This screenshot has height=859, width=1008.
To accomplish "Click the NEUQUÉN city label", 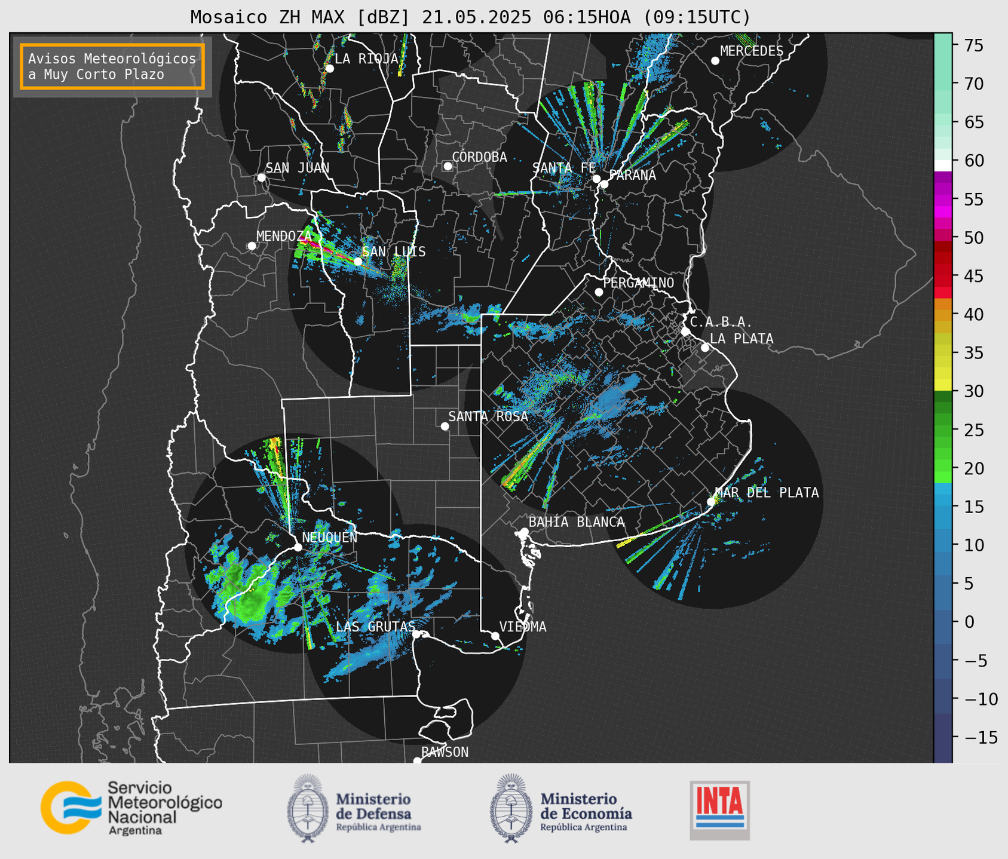I will coord(330,537).
